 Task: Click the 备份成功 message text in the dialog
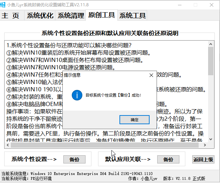point(113,95)
